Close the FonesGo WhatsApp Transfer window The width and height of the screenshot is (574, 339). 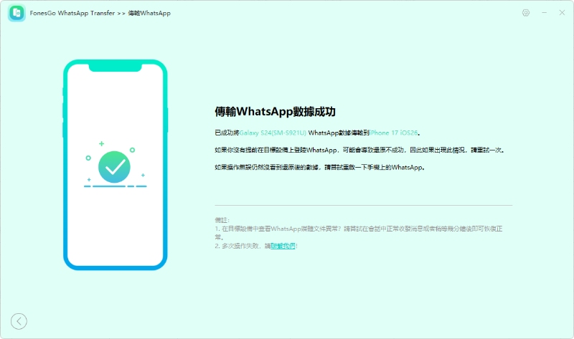pyautogui.click(x=562, y=13)
